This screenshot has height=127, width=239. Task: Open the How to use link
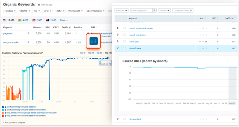coord(46,5)
